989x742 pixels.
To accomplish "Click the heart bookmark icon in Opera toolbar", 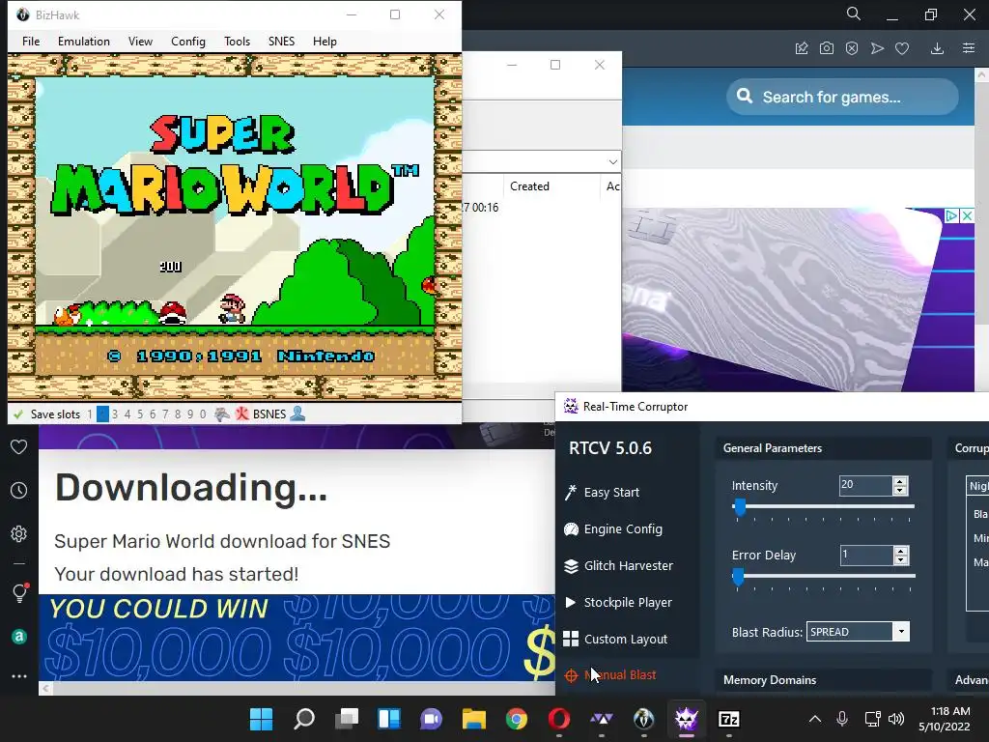I will (x=902, y=48).
